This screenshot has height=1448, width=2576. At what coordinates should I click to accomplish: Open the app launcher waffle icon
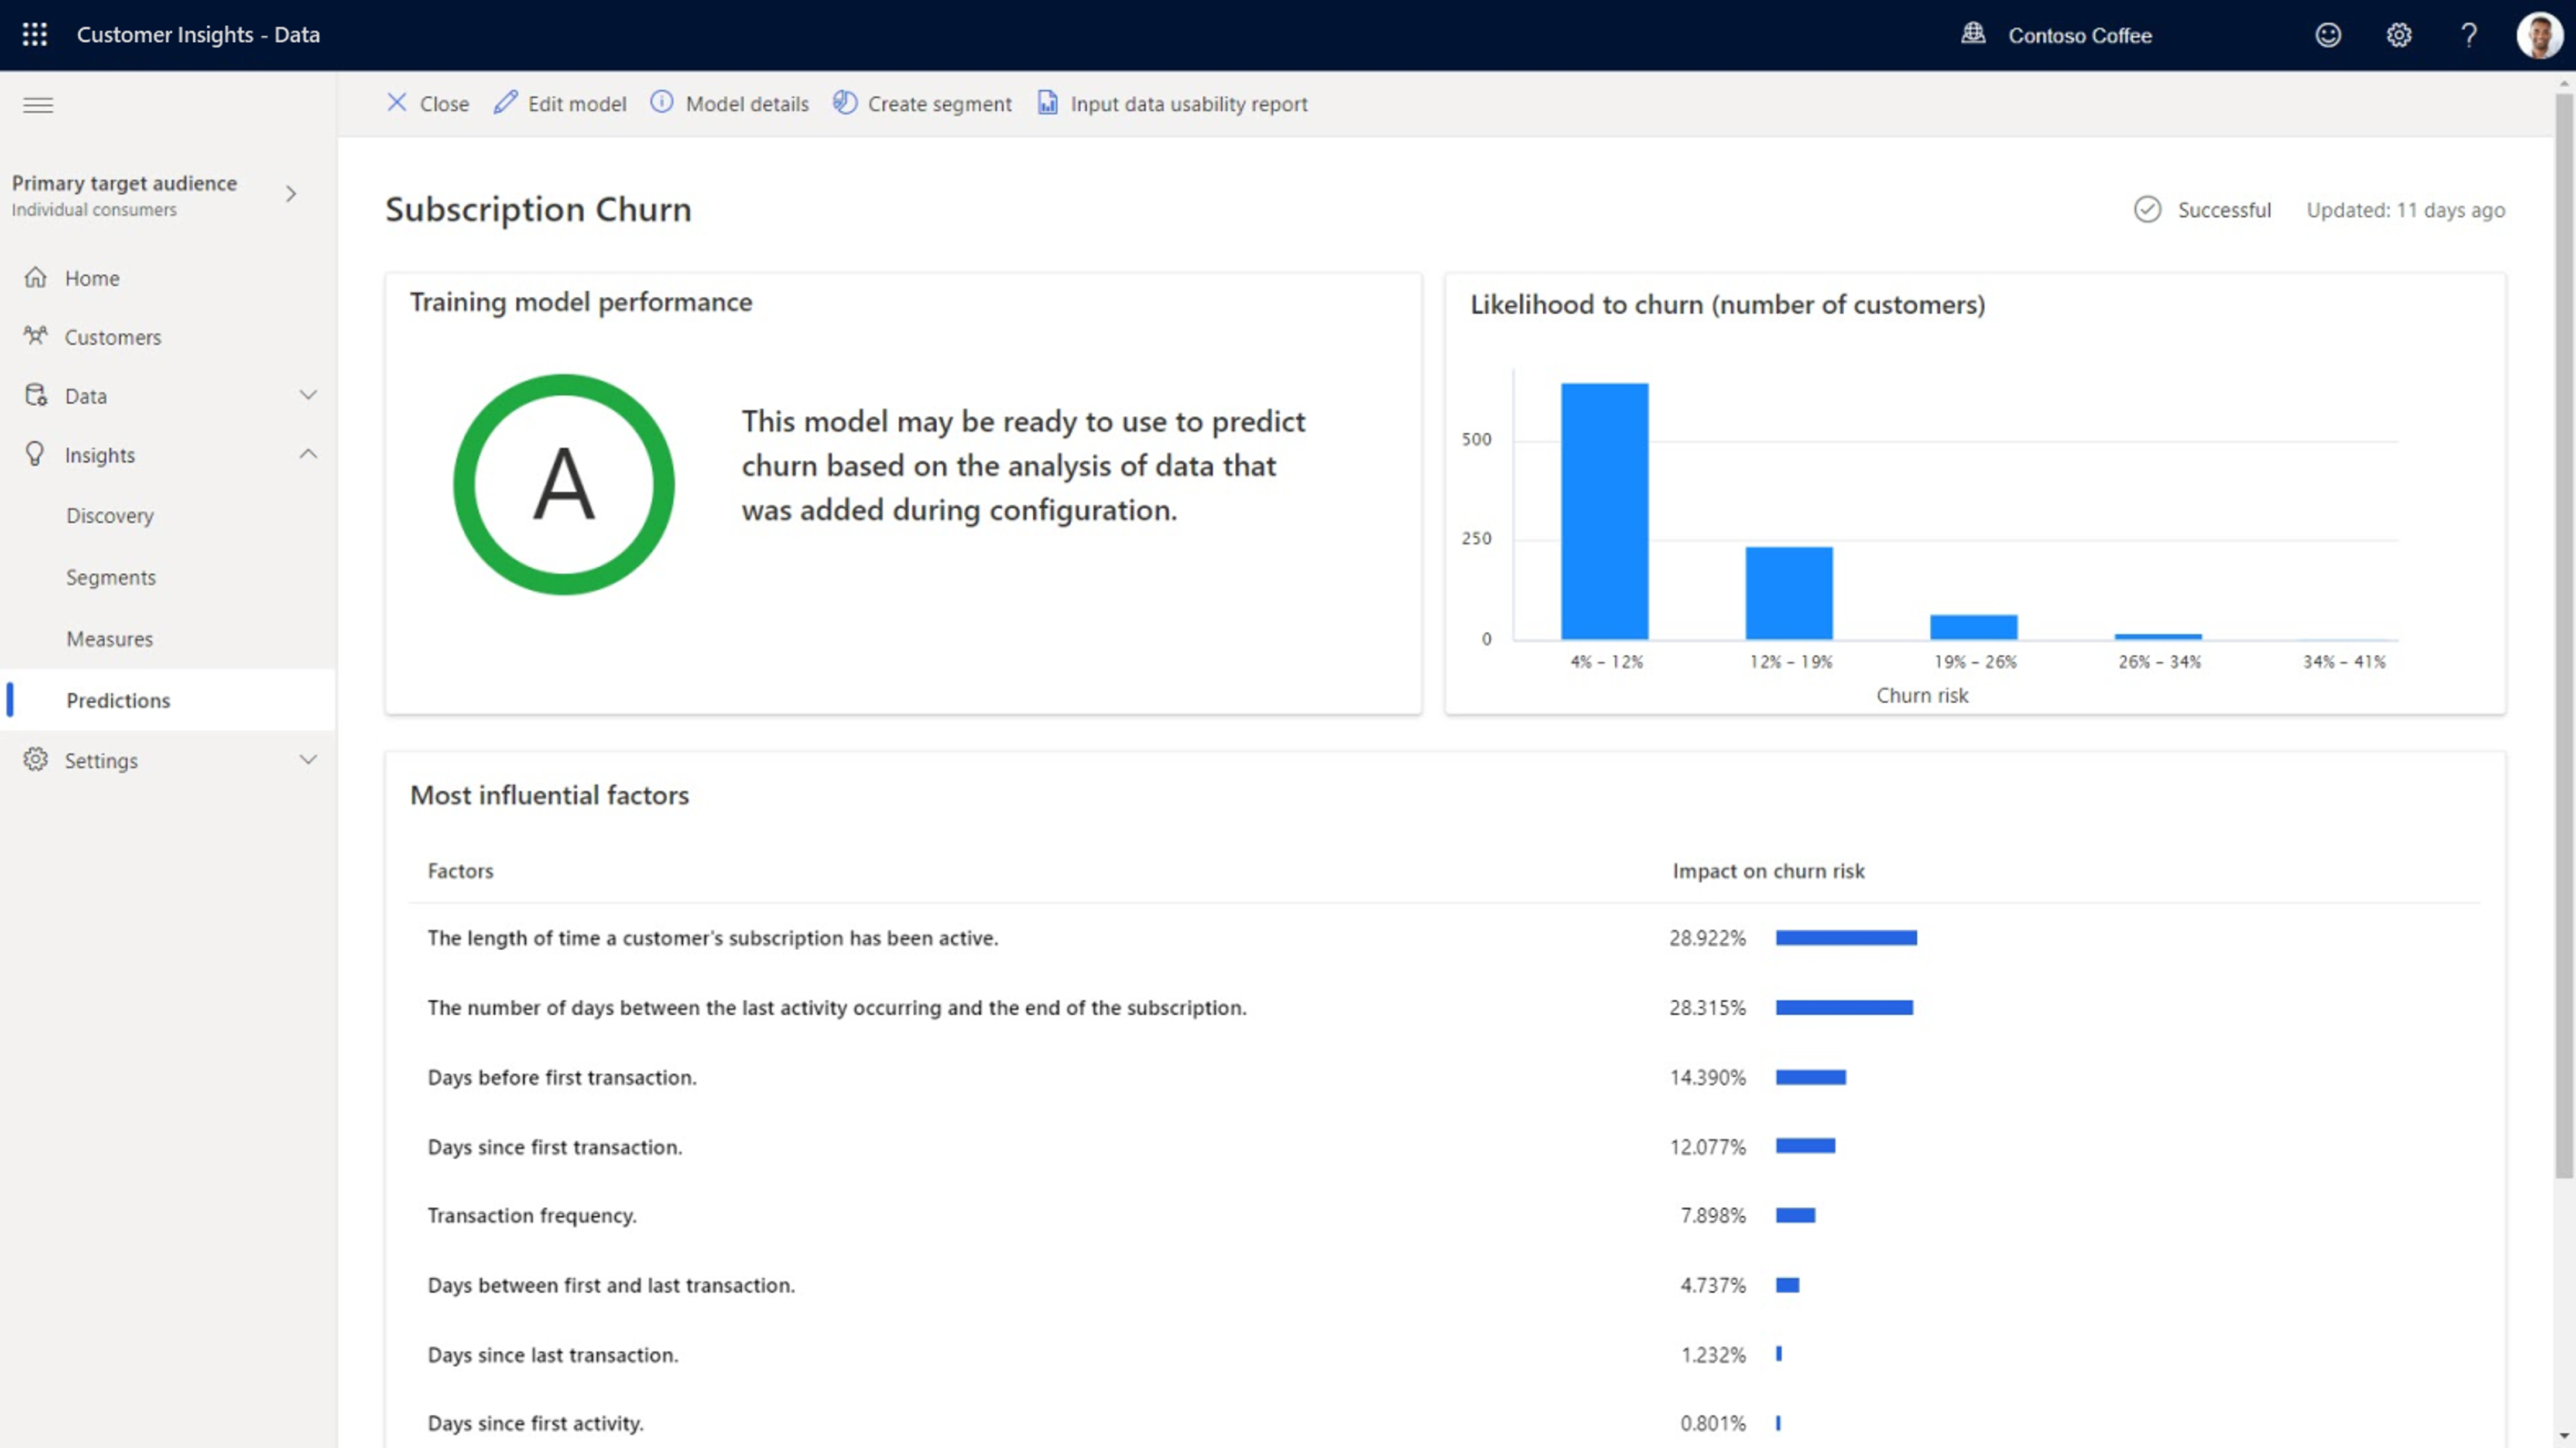tap(35, 35)
